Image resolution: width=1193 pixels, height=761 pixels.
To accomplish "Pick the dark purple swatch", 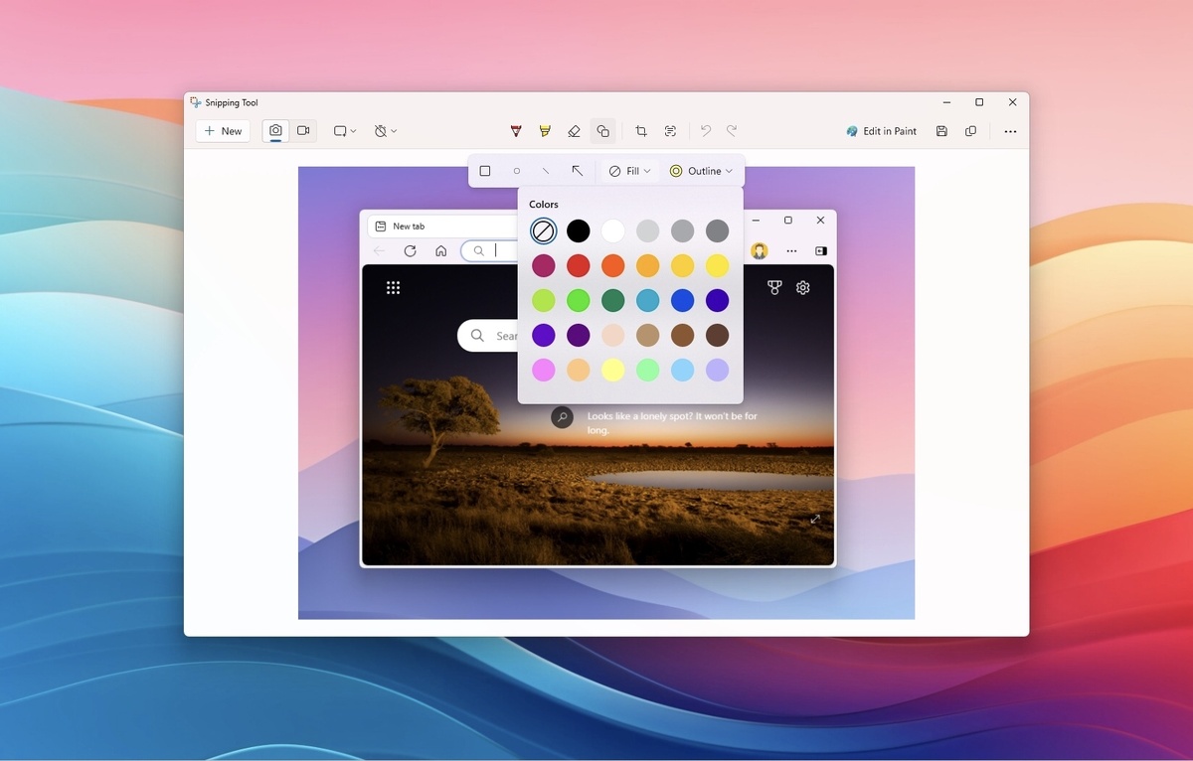I will coord(579,335).
